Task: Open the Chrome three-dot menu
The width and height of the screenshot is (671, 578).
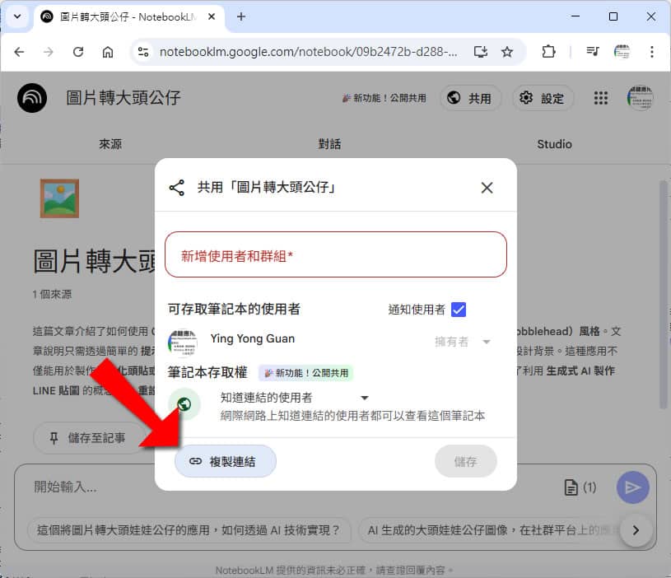Action: point(652,52)
